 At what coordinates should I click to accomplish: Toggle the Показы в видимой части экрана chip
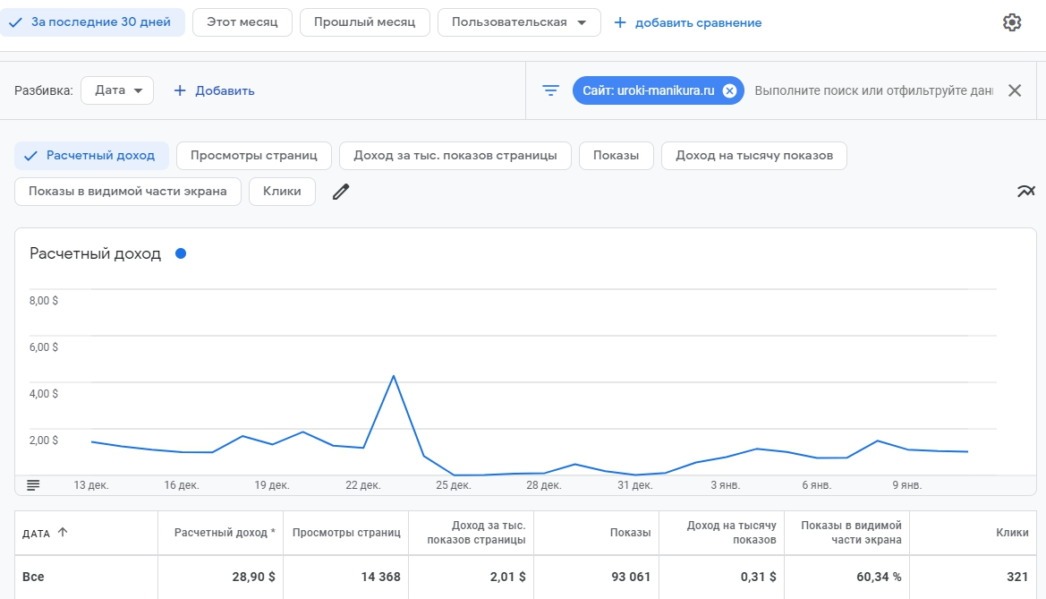click(x=128, y=192)
